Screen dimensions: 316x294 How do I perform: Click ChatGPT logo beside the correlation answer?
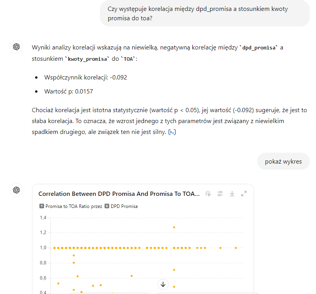pyautogui.click(x=16, y=47)
